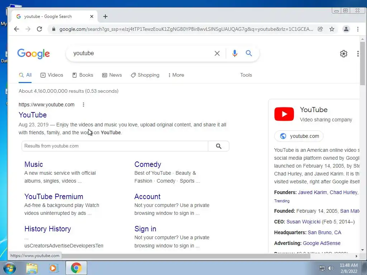367x275 pixels.
Task: Expand the More search categories menu
Action: pos(176,75)
